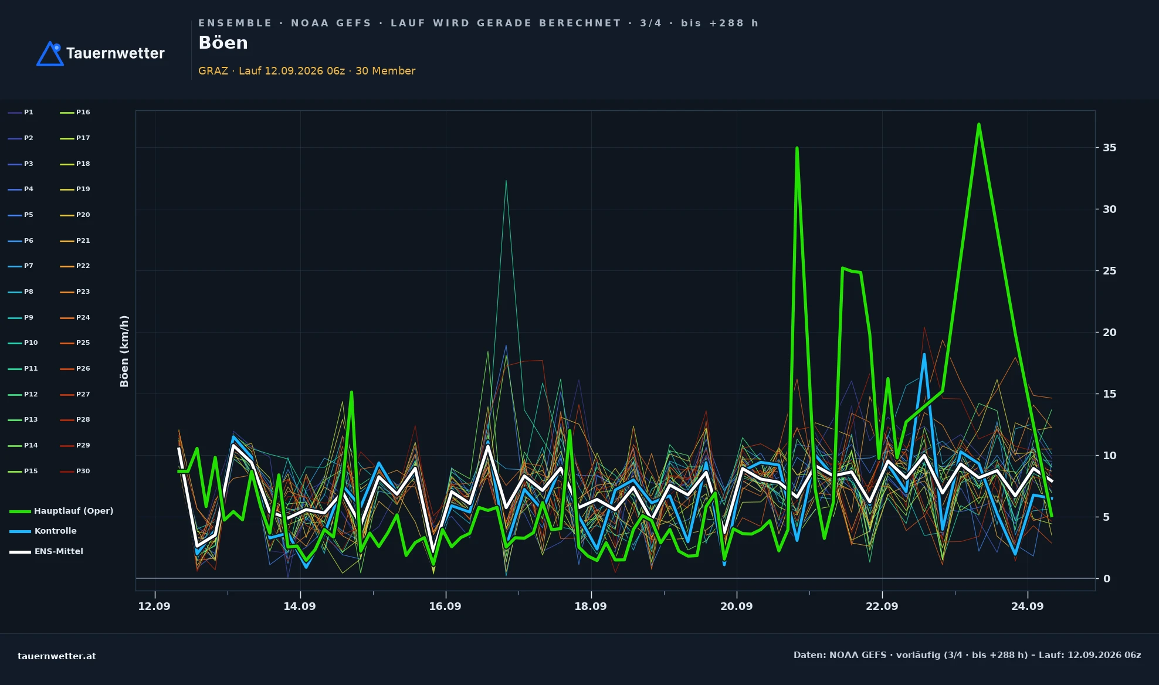Select legend entry P17
This screenshot has height=685, width=1159.
[75, 138]
